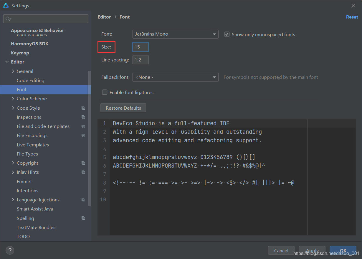Open Smart Assist Java settings
362x259 pixels.
click(x=35, y=209)
